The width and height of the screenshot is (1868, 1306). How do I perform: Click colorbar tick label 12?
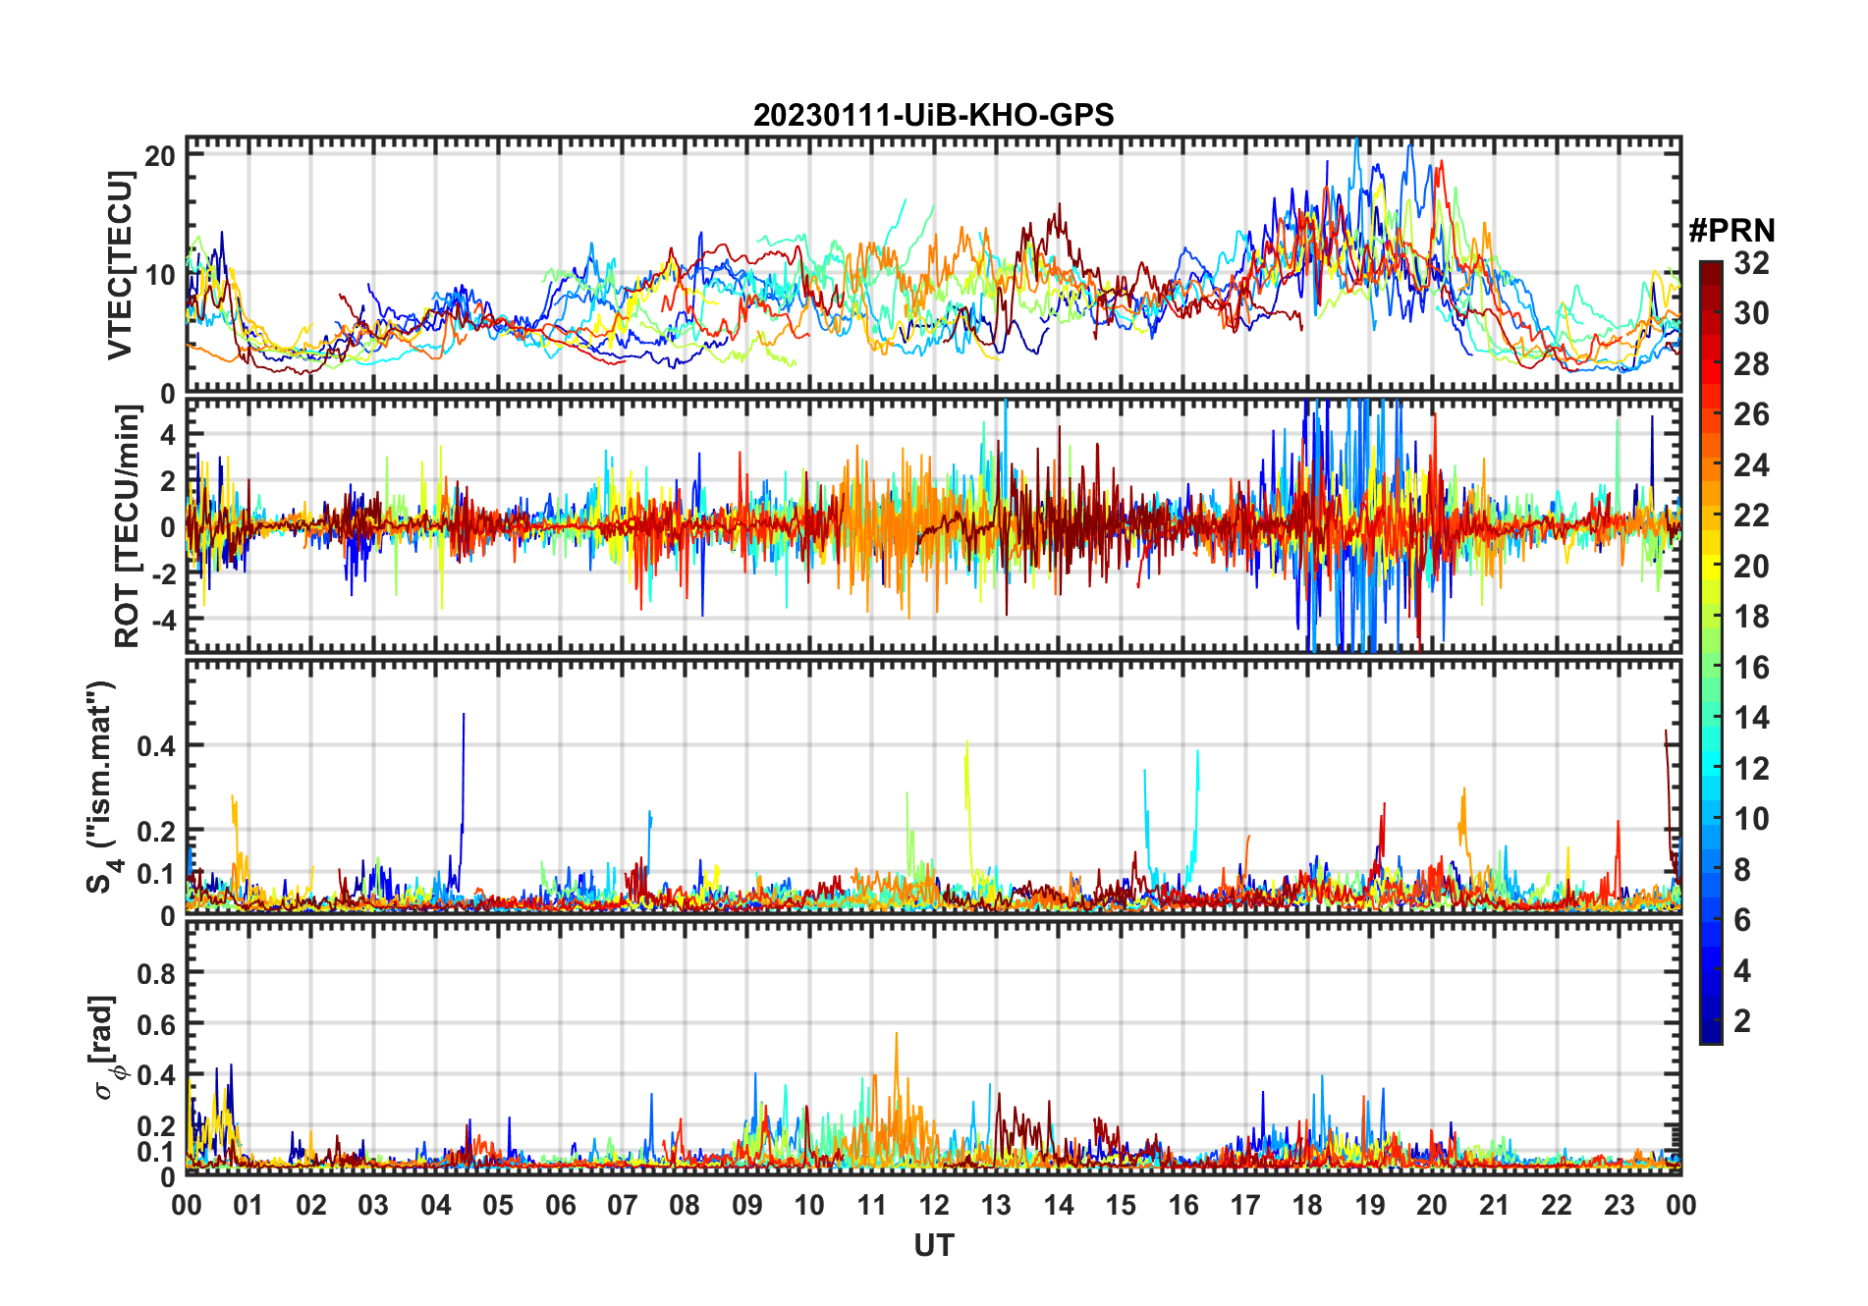pos(1751,769)
